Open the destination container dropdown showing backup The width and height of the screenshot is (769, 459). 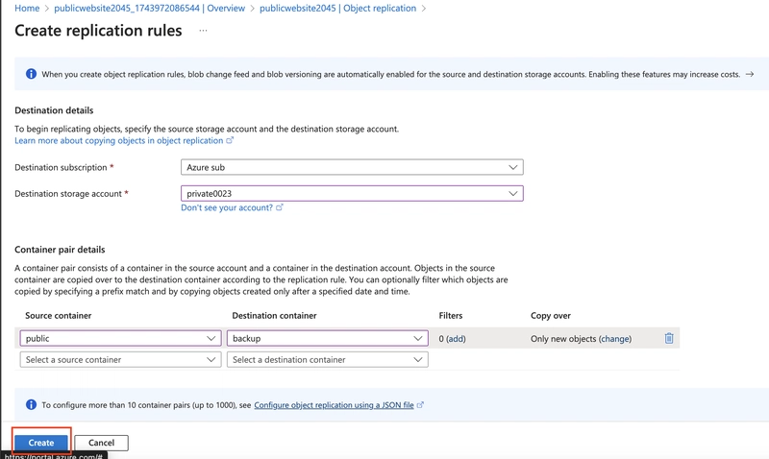coord(327,338)
